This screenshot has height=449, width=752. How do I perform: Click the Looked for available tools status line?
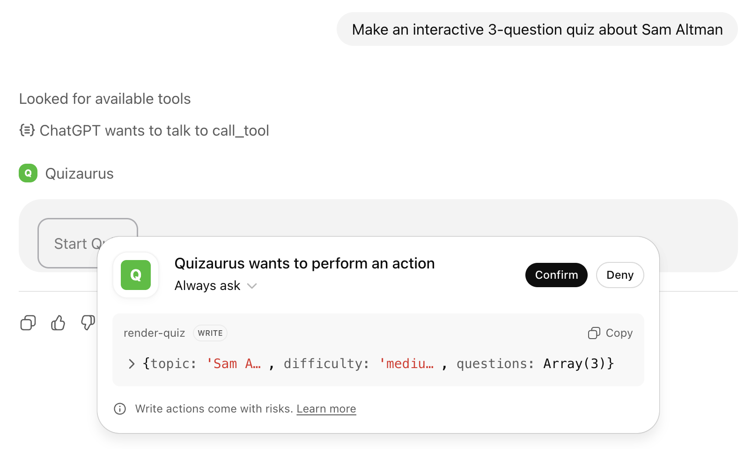click(x=104, y=99)
